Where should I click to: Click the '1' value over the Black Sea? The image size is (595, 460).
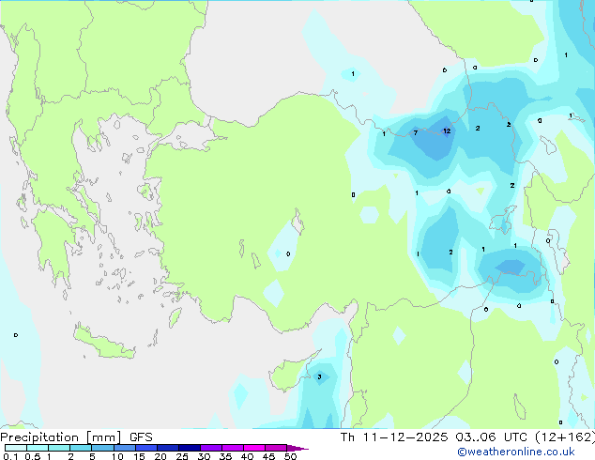353,73
